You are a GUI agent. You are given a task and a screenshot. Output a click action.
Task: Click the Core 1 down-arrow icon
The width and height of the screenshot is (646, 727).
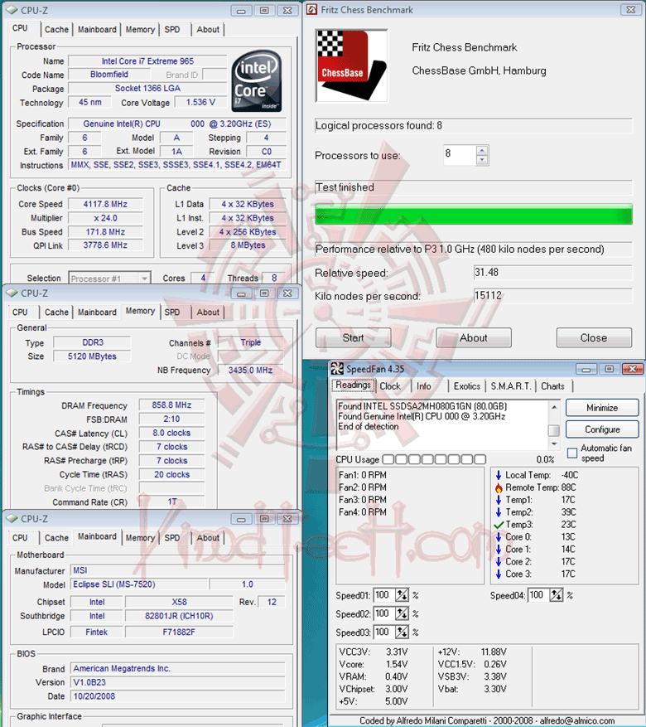(x=499, y=550)
